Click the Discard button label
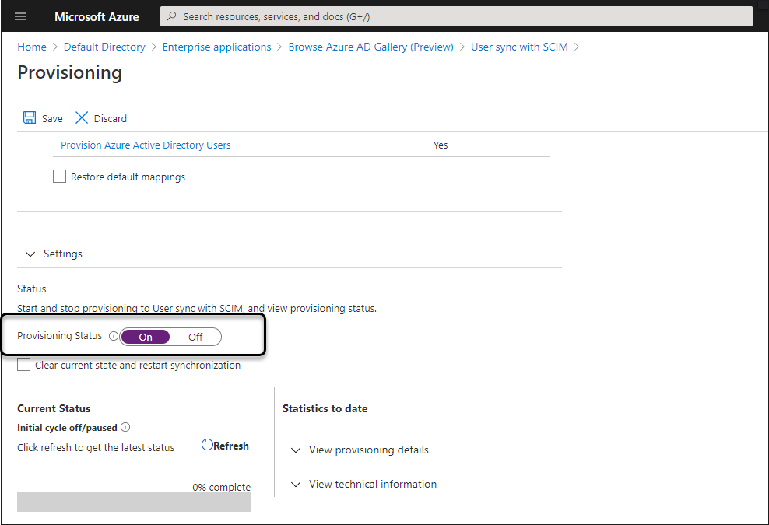The image size is (769, 525). [x=111, y=119]
